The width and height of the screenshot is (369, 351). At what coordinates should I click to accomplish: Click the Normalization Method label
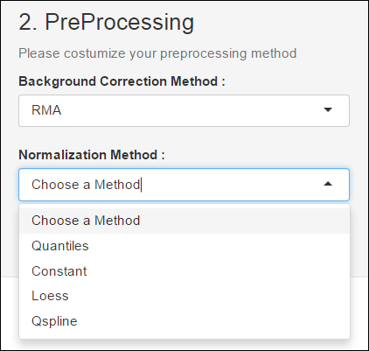pos(92,155)
